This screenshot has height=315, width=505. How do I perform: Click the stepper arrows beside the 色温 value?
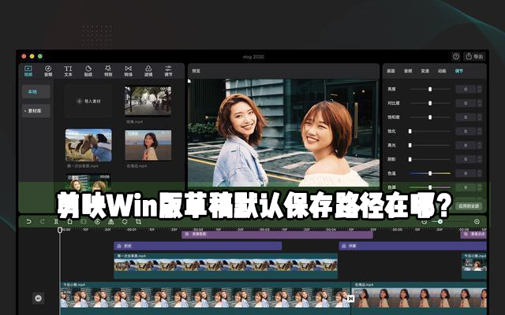[x=480, y=173]
